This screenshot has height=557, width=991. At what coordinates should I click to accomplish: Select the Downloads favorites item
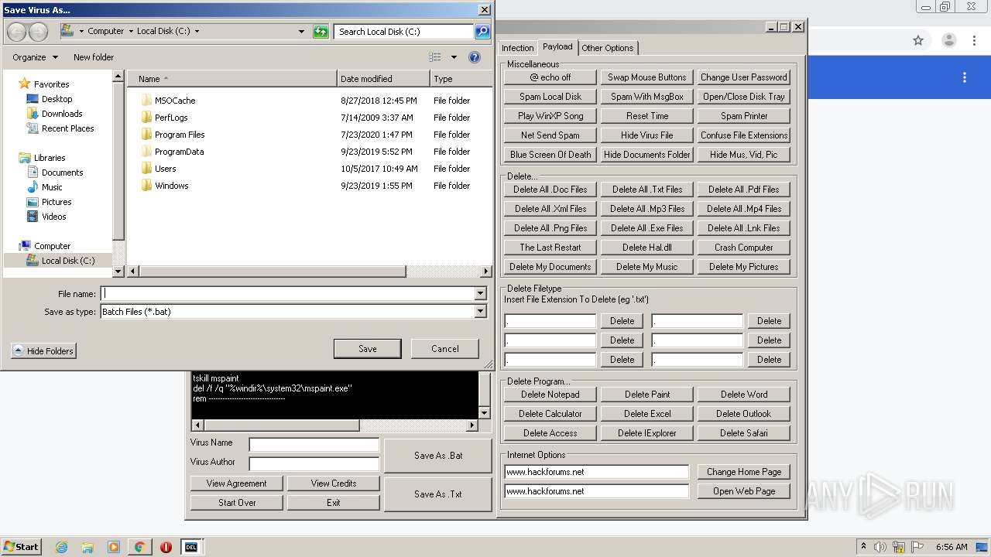click(62, 114)
